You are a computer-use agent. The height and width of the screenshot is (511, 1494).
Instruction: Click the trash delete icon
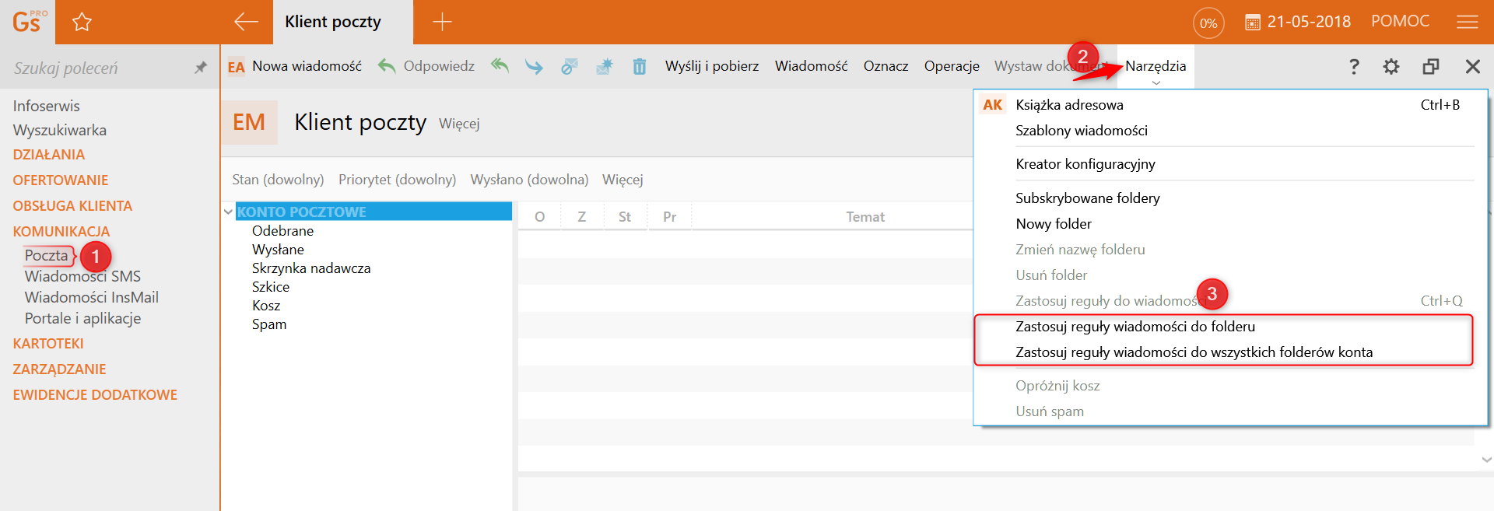point(640,66)
